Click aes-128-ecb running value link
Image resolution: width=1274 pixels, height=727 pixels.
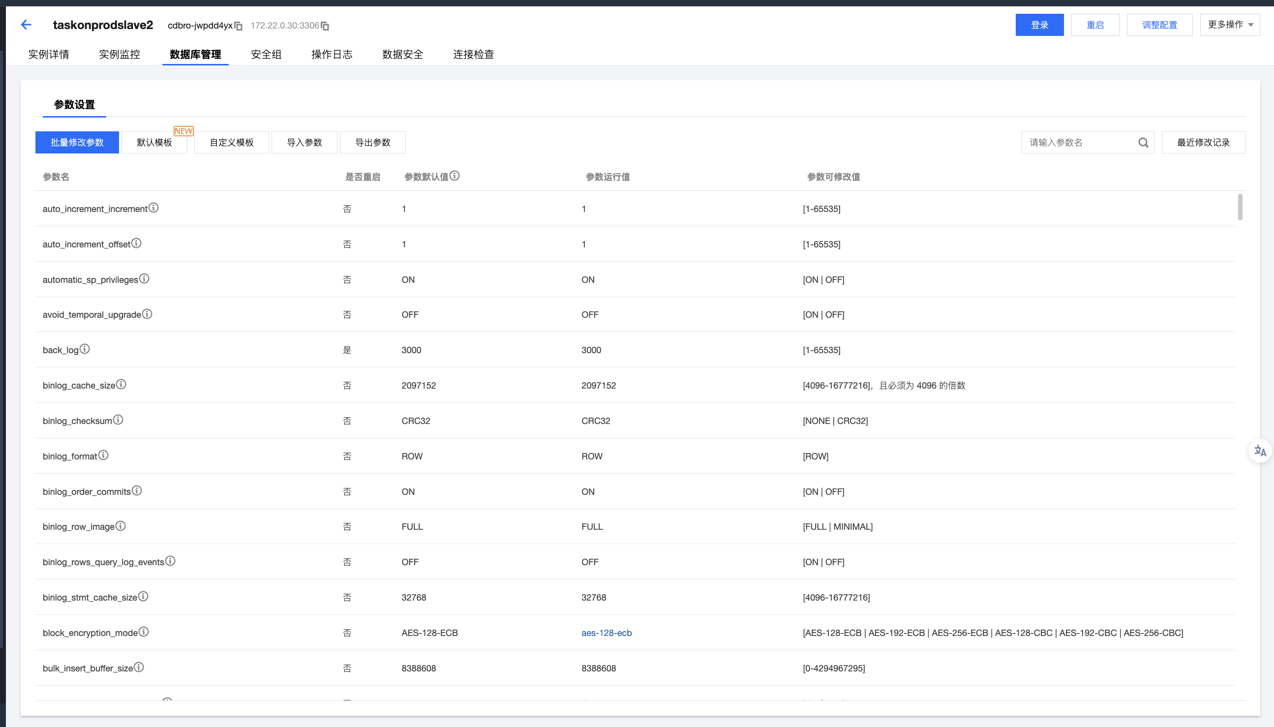[607, 633]
